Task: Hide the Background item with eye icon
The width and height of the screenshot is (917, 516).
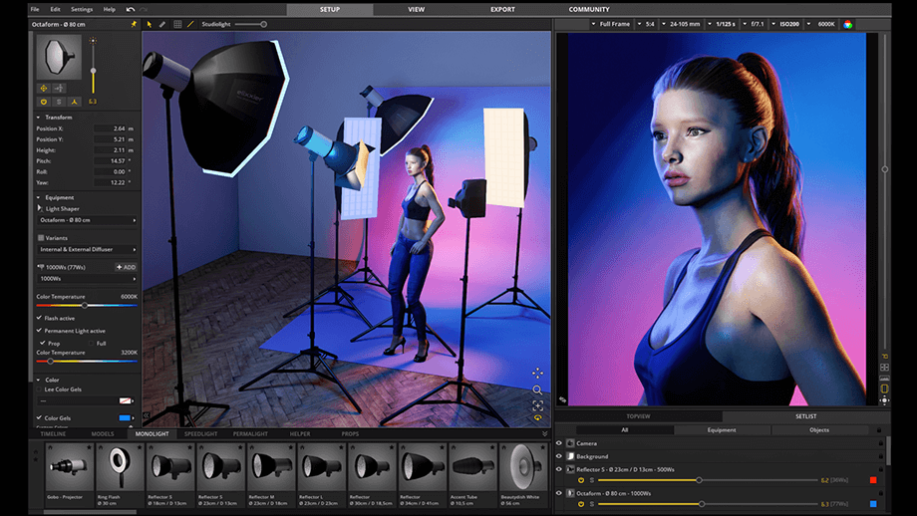Action: (x=559, y=456)
